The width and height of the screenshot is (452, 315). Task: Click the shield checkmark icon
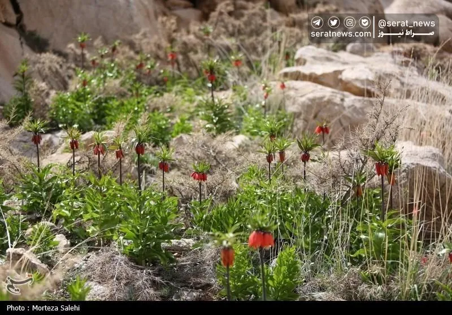click(x=364, y=23)
